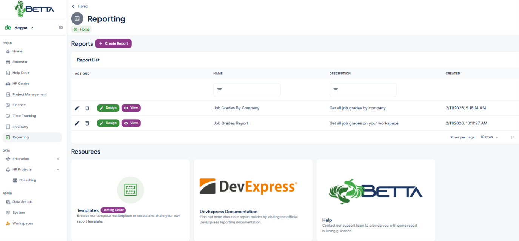Click View for Job Grades Report
This screenshot has height=241, width=519.
(131, 123)
